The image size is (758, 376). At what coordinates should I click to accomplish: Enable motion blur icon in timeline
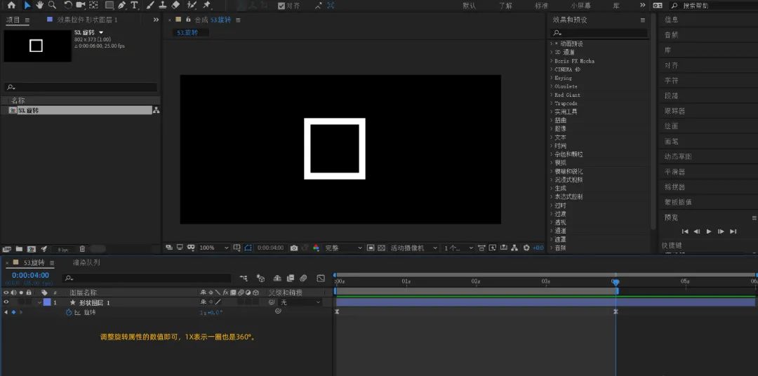(303, 278)
